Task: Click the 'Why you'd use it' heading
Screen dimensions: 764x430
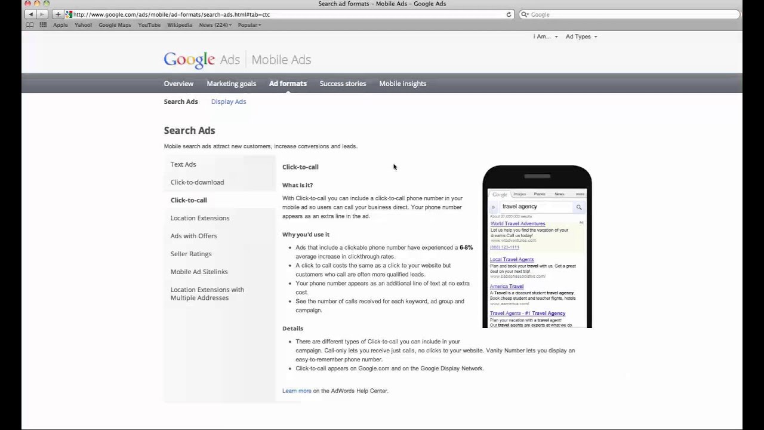Action: click(306, 235)
